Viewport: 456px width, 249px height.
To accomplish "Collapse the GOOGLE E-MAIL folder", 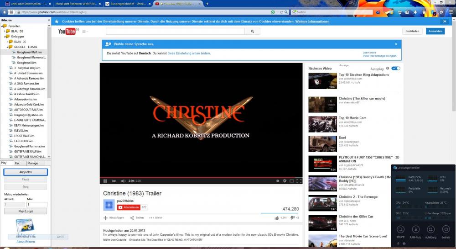I will click(8, 47).
